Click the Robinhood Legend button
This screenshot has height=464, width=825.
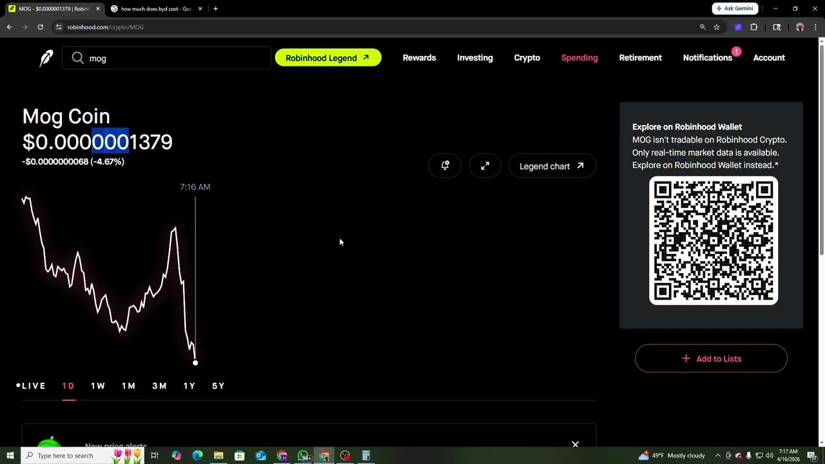tap(328, 57)
